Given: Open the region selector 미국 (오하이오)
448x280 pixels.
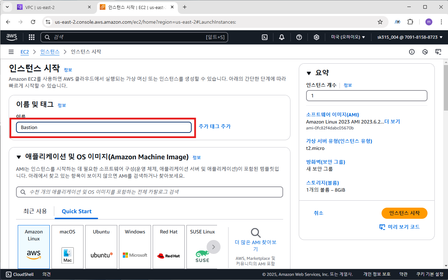Looking at the screenshot, I should tap(348, 37).
